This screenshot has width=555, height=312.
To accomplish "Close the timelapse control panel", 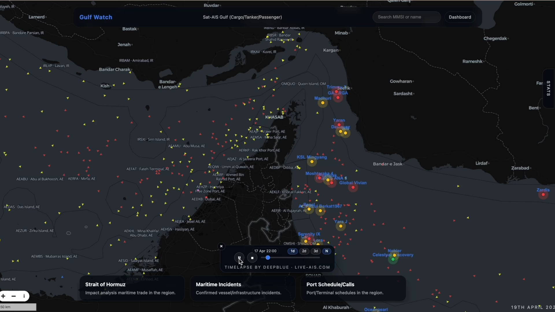I will [221, 246].
